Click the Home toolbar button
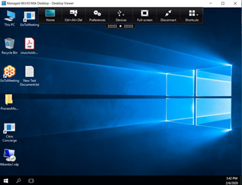This screenshot has width=242, height=185. (x=50, y=15)
